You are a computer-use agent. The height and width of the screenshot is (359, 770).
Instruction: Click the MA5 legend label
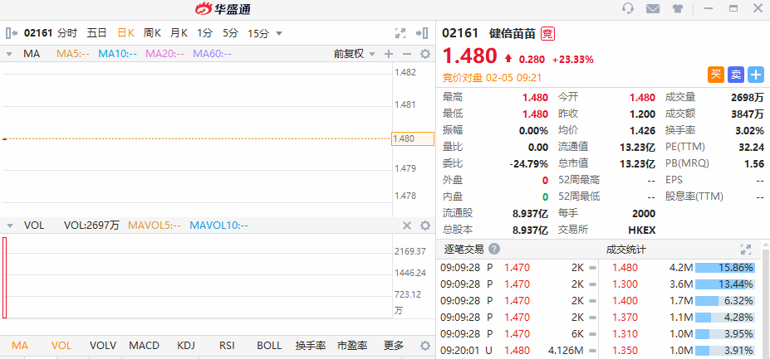point(73,54)
